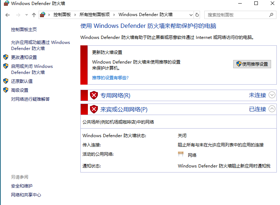
Task: Open 启用或关闭 Windows Defender 防火墙
Action: click(32, 69)
